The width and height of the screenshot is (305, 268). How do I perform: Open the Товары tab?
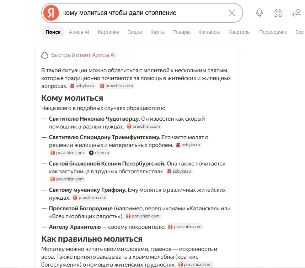(x=182, y=32)
